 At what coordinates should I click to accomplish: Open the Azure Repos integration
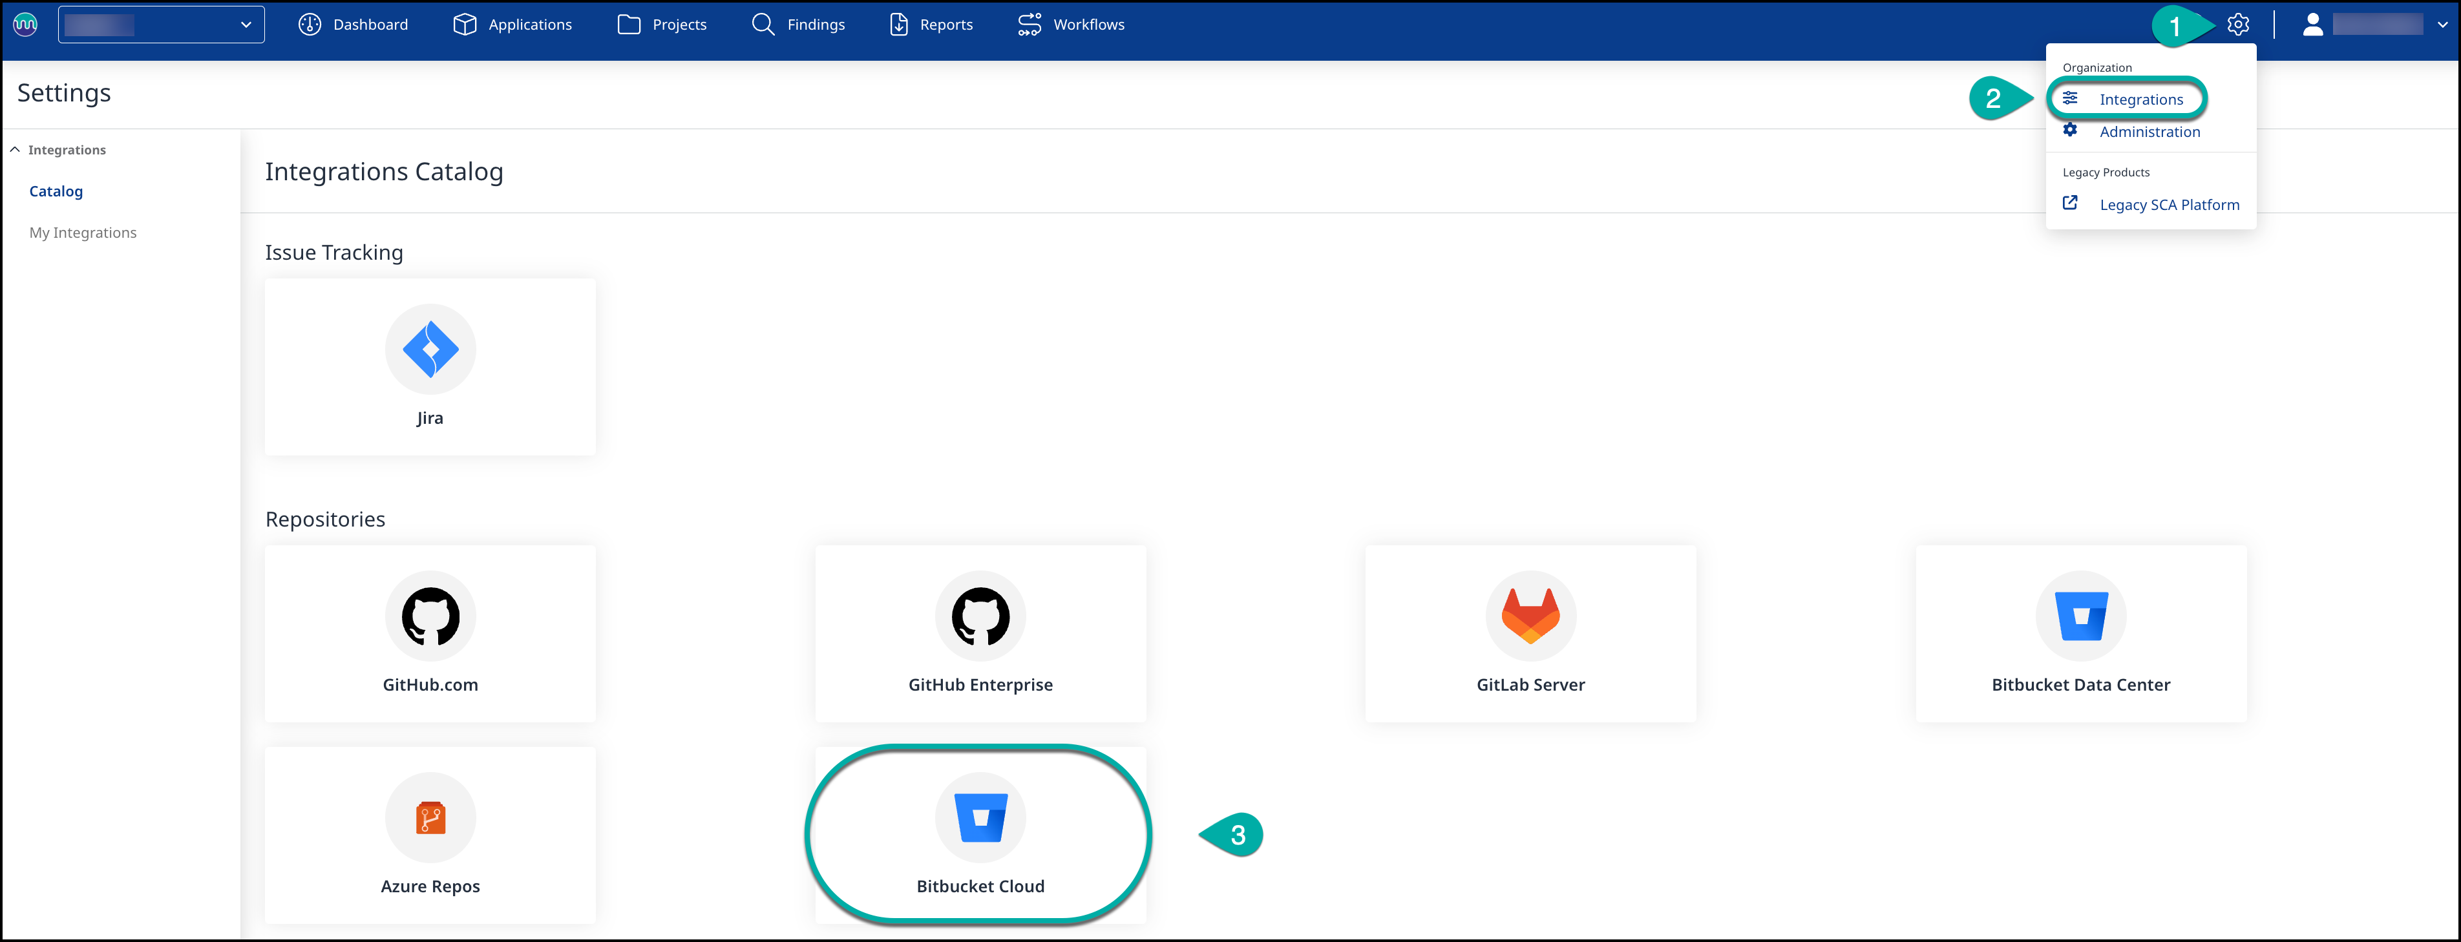(x=430, y=835)
